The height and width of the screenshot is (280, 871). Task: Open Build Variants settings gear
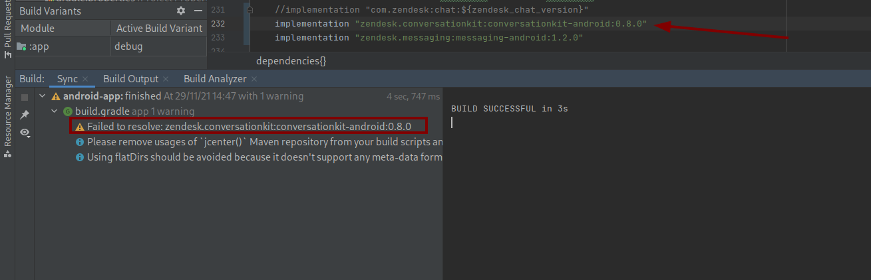181,11
